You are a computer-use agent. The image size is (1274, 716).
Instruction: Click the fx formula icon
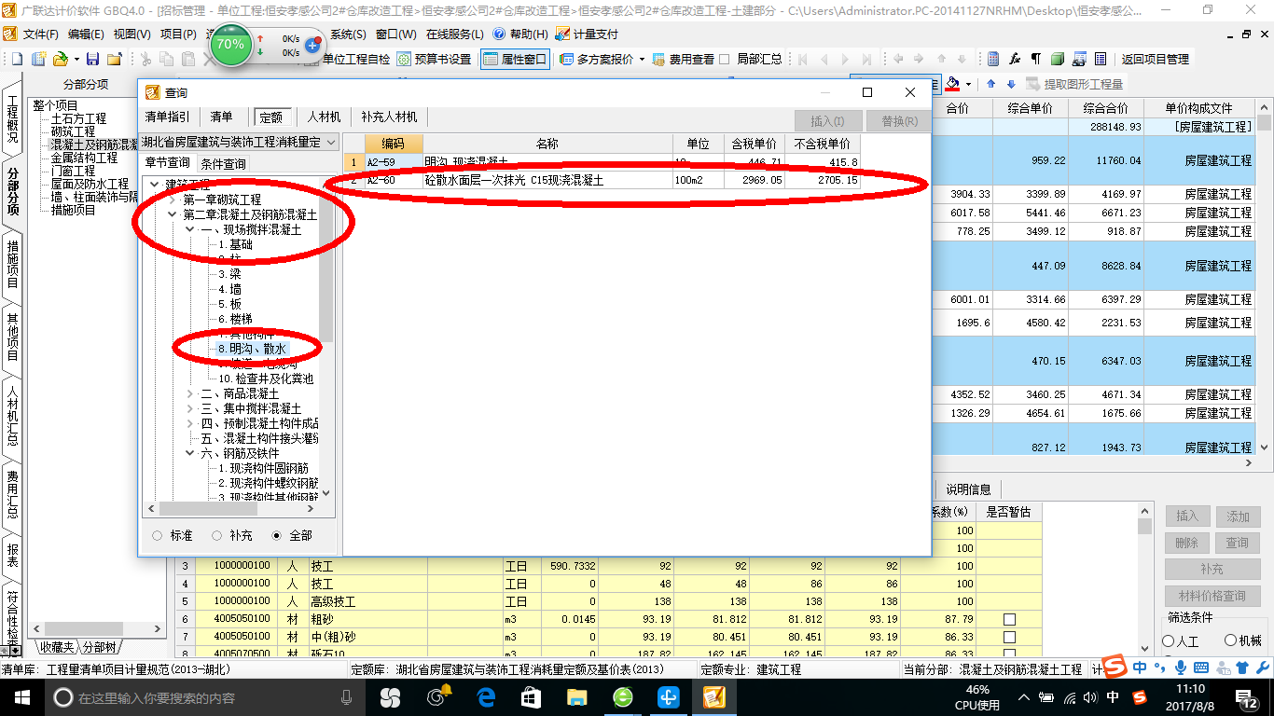[x=1015, y=59]
